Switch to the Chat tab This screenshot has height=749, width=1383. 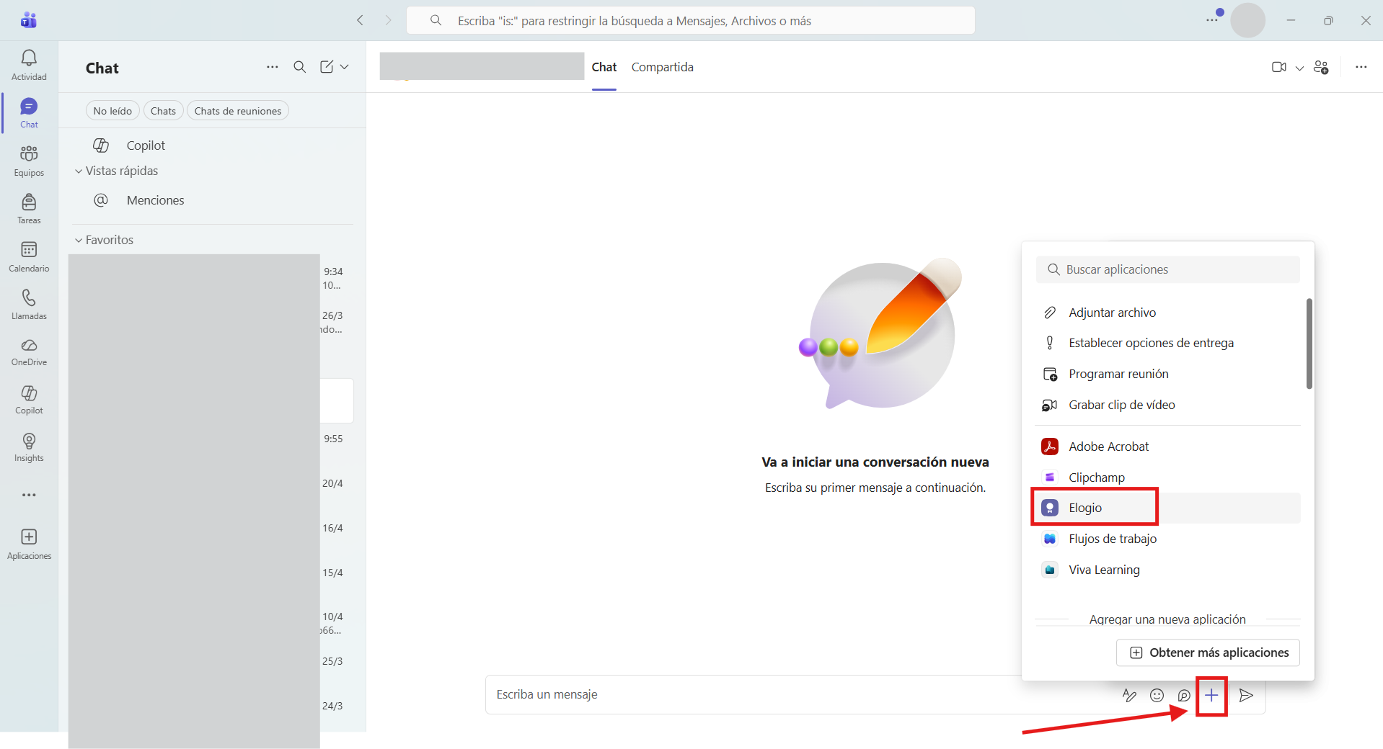click(604, 67)
